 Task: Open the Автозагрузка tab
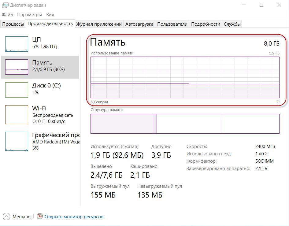tap(139, 24)
